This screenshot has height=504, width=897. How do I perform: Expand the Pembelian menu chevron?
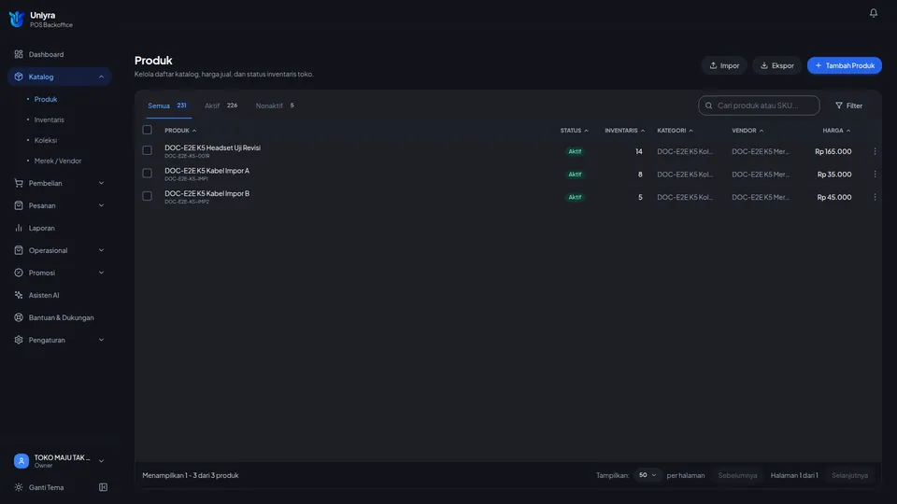(101, 183)
